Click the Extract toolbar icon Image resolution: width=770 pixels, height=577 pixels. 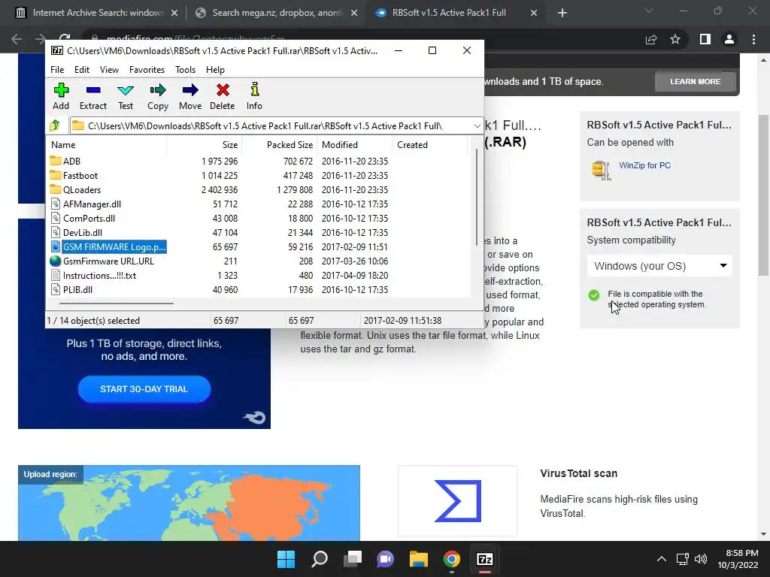click(x=92, y=90)
